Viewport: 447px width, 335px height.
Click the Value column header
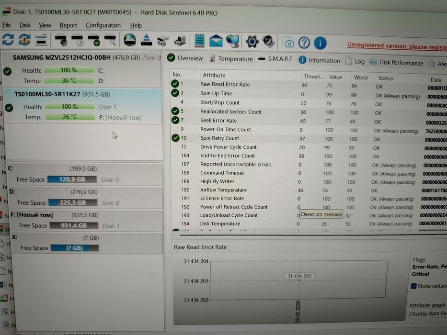coord(335,77)
